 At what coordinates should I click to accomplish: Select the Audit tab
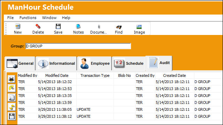pyautogui.click(x=159, y=63)
